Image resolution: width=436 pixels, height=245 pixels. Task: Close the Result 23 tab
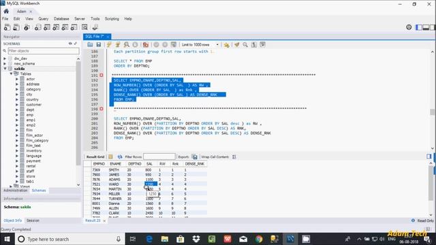pos(104,220)
